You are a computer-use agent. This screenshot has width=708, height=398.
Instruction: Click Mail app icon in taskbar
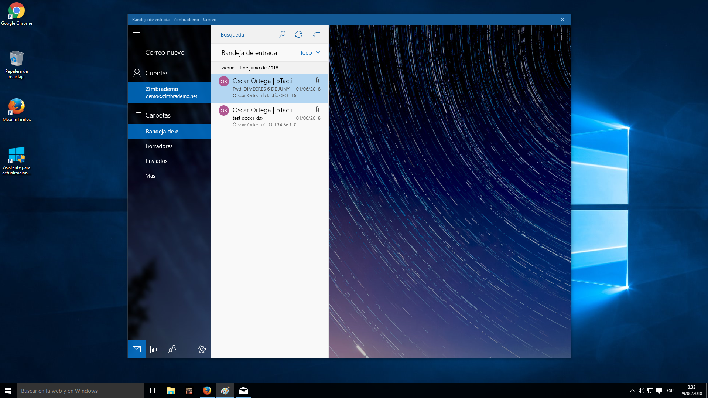[x=243, y=391]
